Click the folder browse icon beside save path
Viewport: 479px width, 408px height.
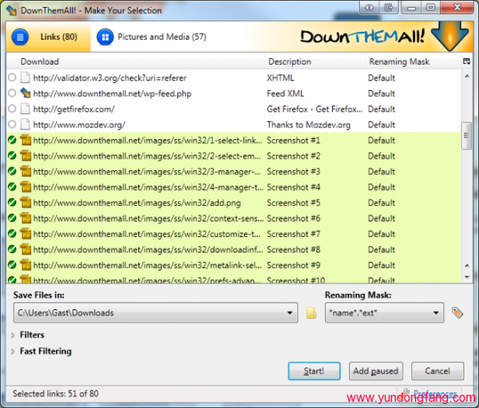point(311,314)
